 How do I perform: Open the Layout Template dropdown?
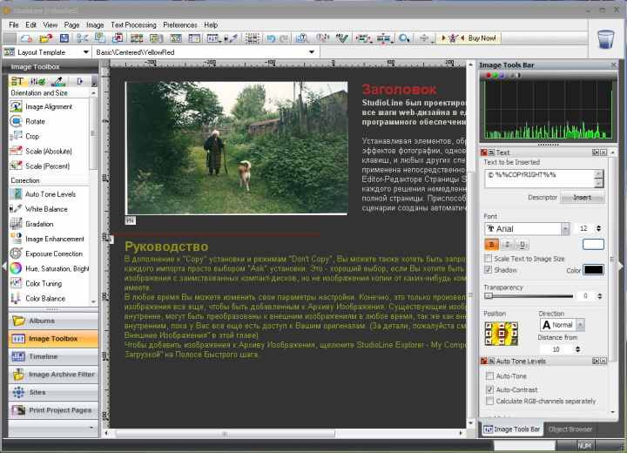[86, 52]
